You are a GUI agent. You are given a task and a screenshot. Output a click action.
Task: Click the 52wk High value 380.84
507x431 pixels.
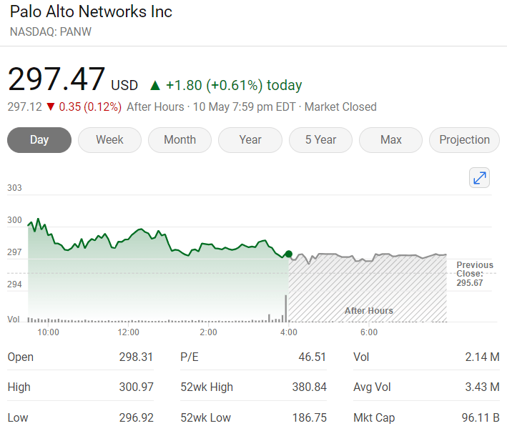[310, 387]
